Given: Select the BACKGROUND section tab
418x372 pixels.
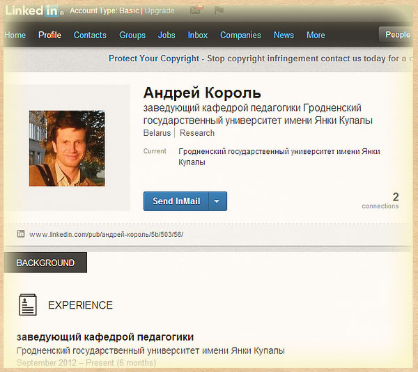Looking at the screenshot, I should point(45,263).
